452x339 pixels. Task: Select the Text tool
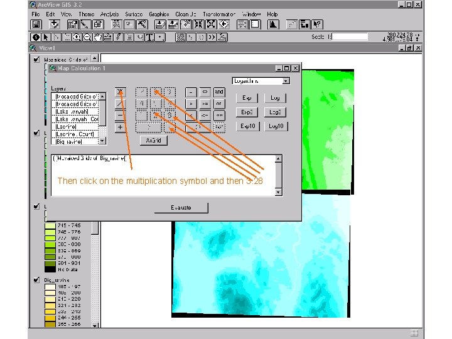[149, 37]
